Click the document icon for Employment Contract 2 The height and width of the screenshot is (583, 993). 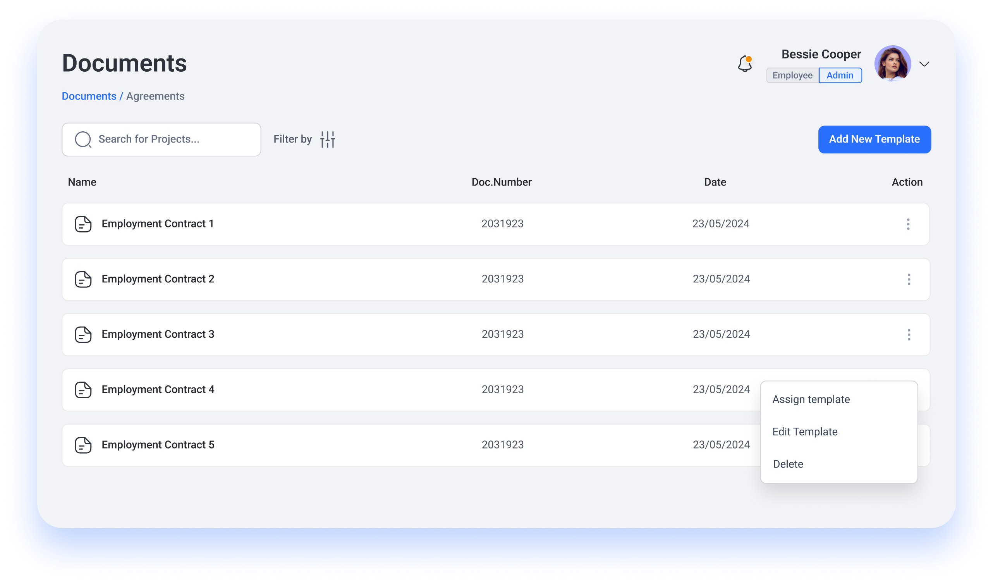(83, 279)
